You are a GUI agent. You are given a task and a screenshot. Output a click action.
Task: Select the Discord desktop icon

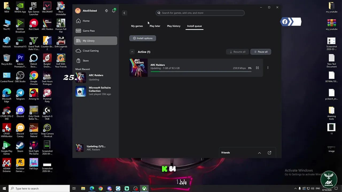pyautogui.click(x=20, y=112)
